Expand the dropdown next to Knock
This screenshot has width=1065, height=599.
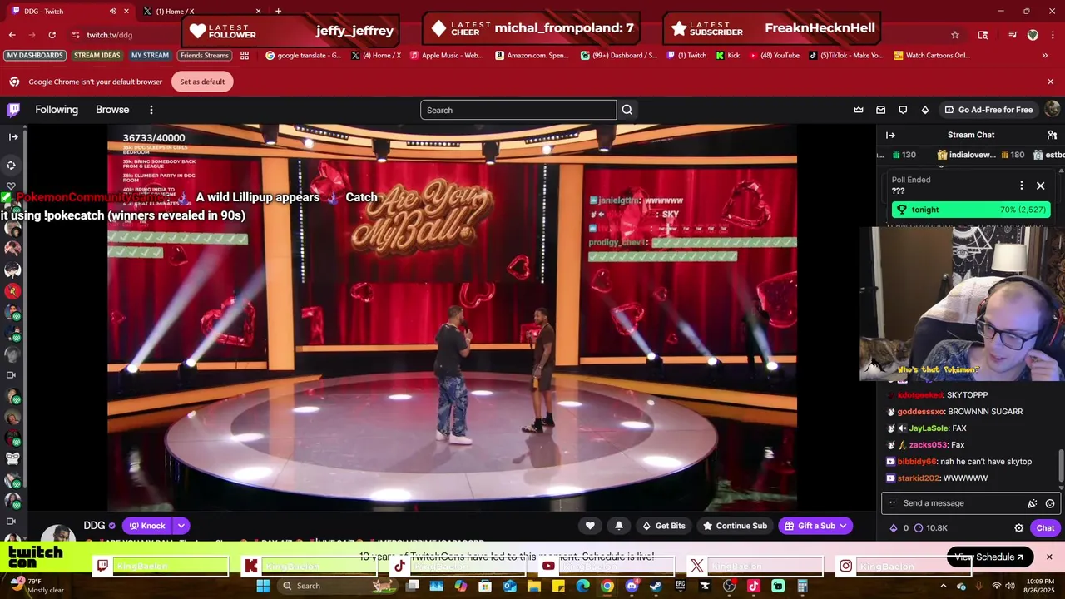click(181, 526)
